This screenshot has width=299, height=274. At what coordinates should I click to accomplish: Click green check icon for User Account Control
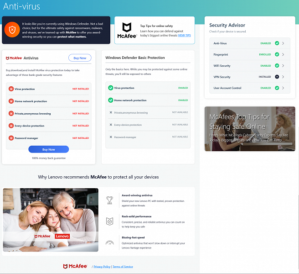[x=277, y=88]
